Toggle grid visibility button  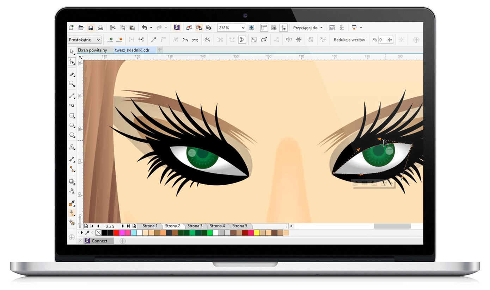point(273,27)
